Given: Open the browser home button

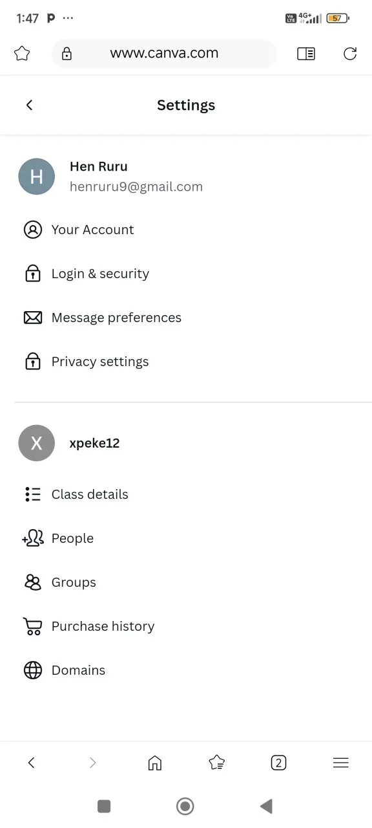Looking at the screenshot, I should 155,763.
